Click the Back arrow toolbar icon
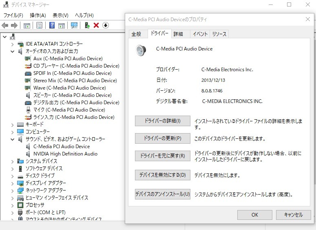 click(x=5, y=25)
